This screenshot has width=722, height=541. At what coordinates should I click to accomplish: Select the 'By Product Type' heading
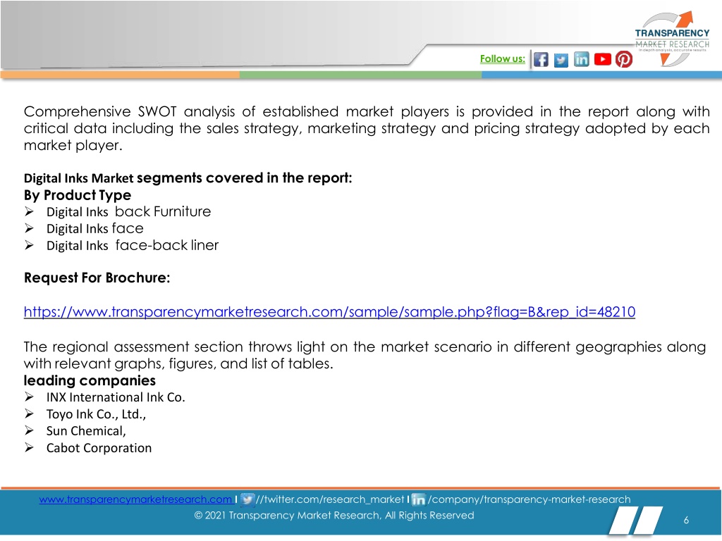pyautogui.click(x=78, y=195)
